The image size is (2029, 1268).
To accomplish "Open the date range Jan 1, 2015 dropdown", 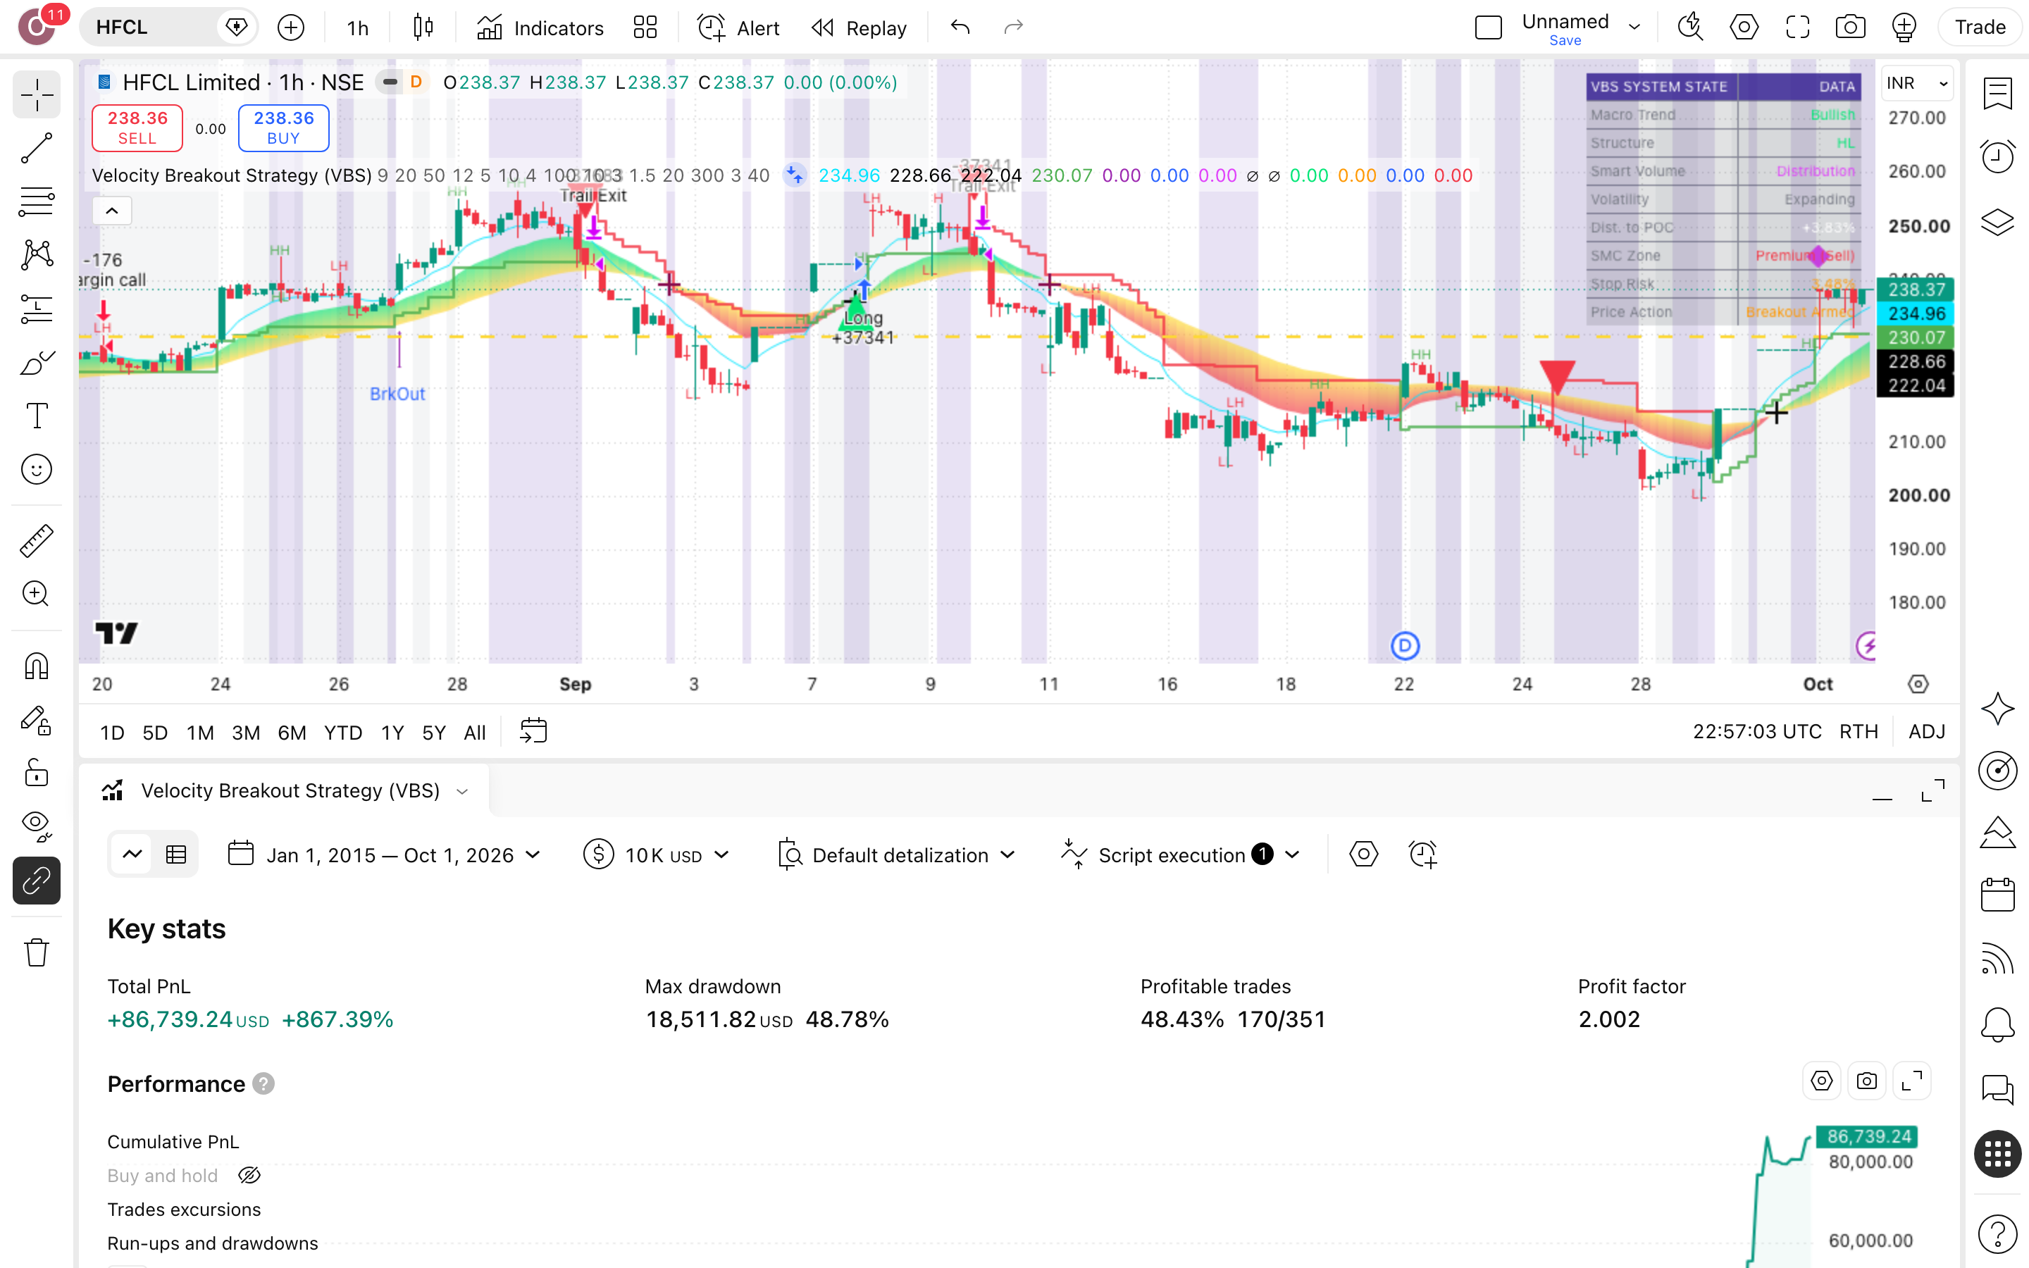I will (385, 854).
